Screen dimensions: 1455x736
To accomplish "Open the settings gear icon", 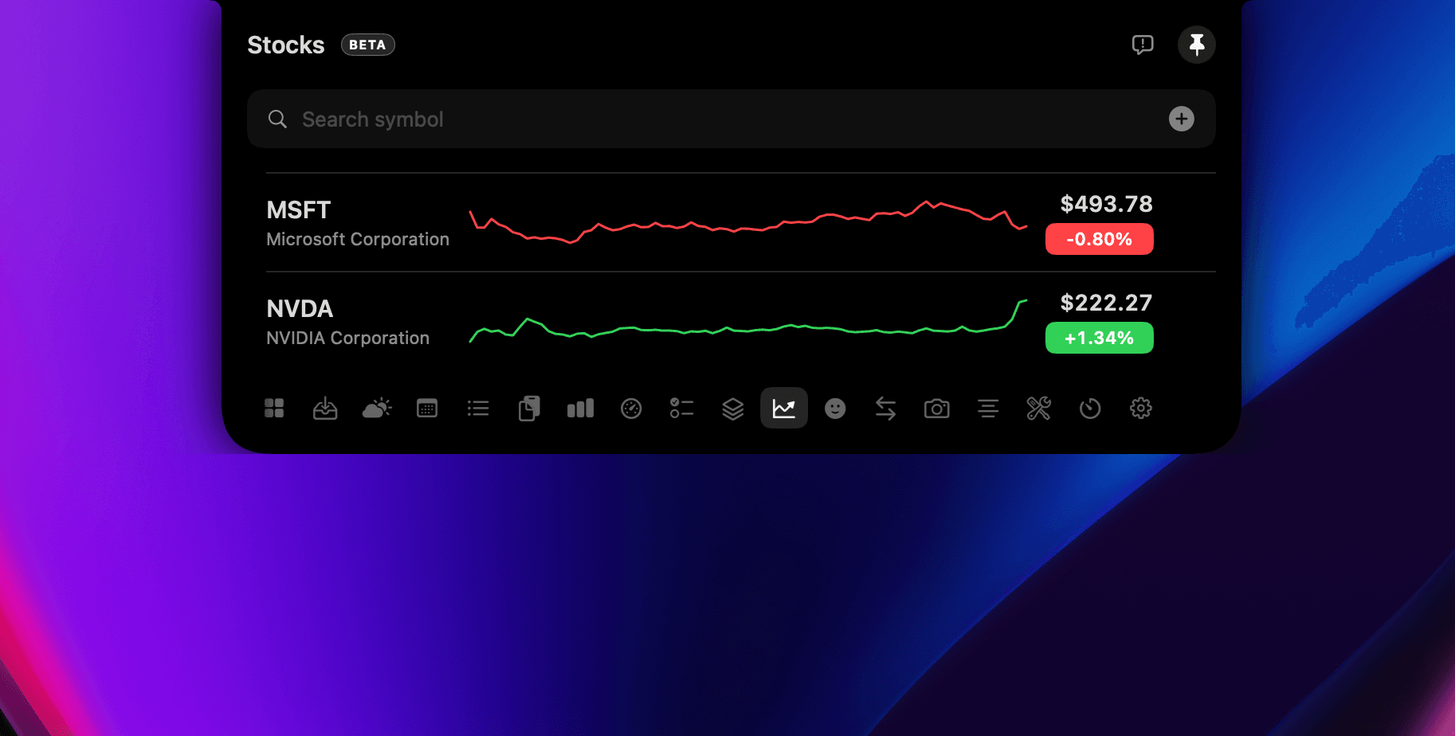I will coord(1141,409).
